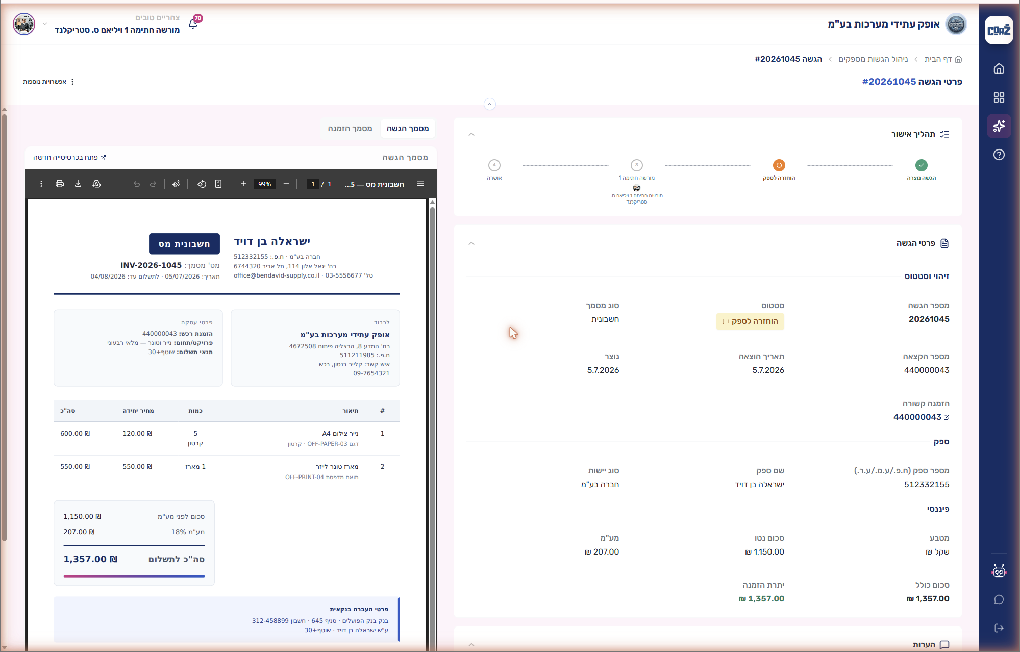1020x652 pixels.
Task: Open the notifications bell with 70 badge
Action: (193, 23)
